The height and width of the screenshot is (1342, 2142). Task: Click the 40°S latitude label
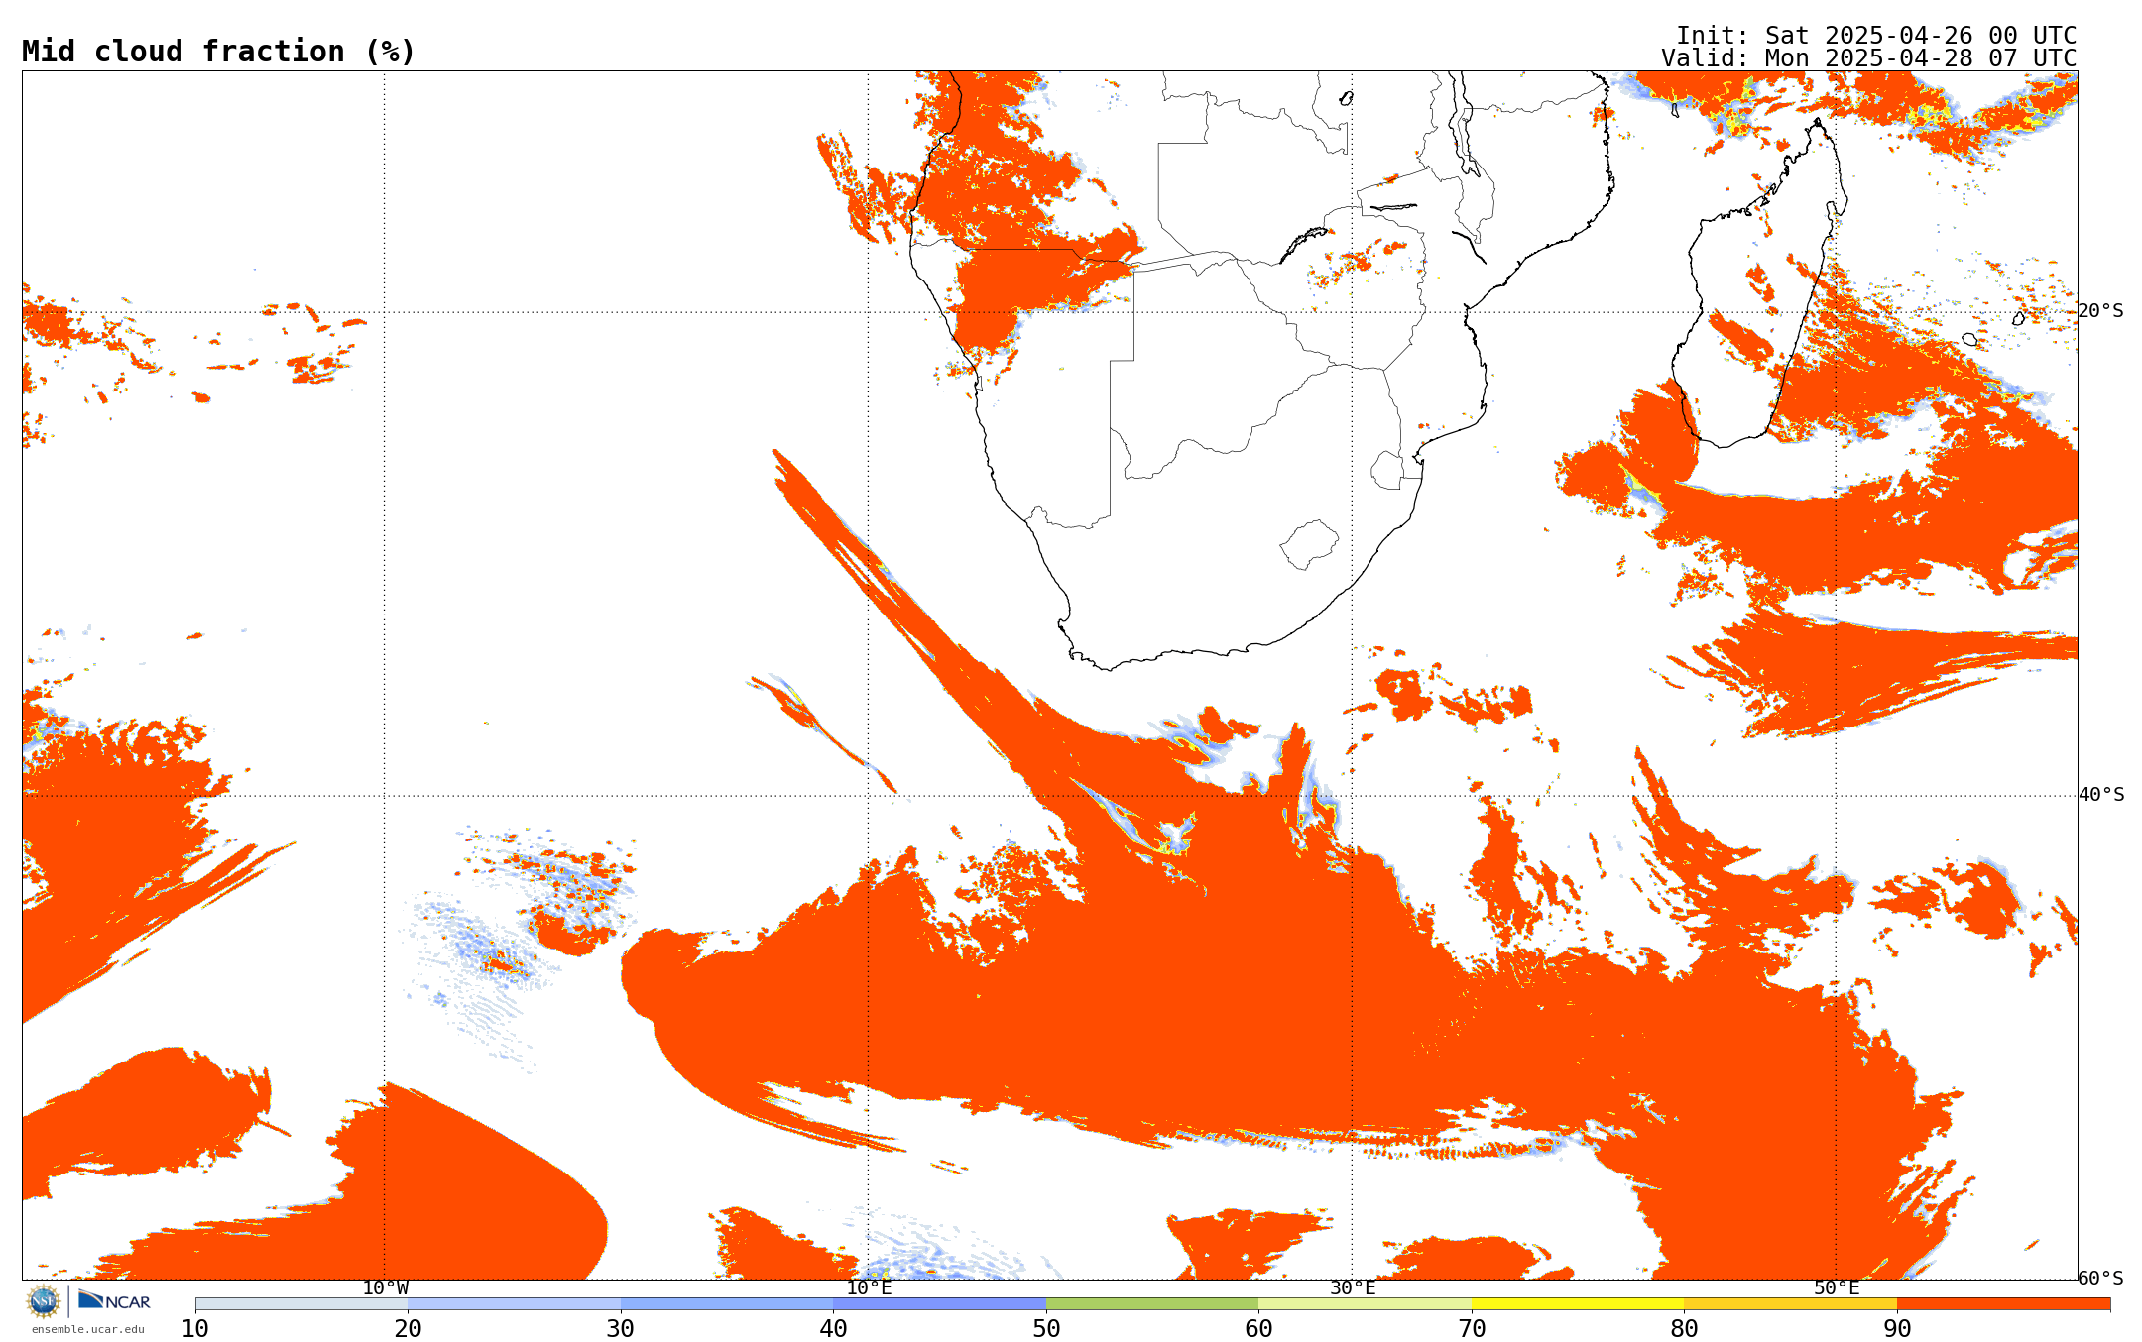click(2100, 795)
